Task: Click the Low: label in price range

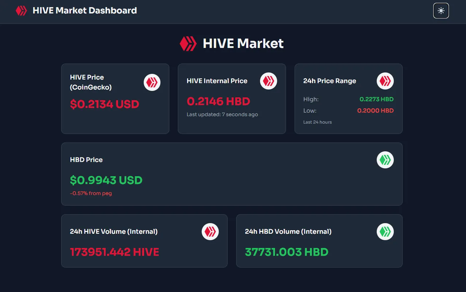Action: tap(310, 111)
